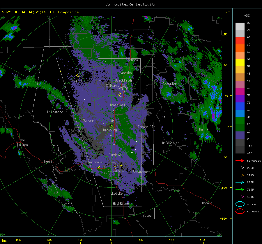Click the ThreeHills label

[x=146, y=127]
